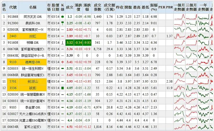Click highlighted stock code 3536
Screen dimensions: 214x131
coord(13,88)
